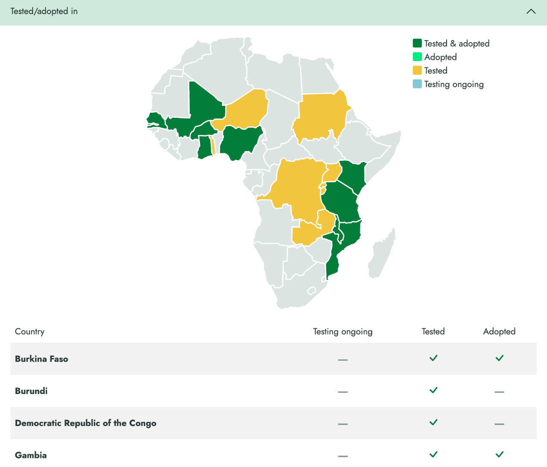Click Burkina Faso's Tested checkmark
The height and width of the screenshot is (467, 547).
[433, 358]
